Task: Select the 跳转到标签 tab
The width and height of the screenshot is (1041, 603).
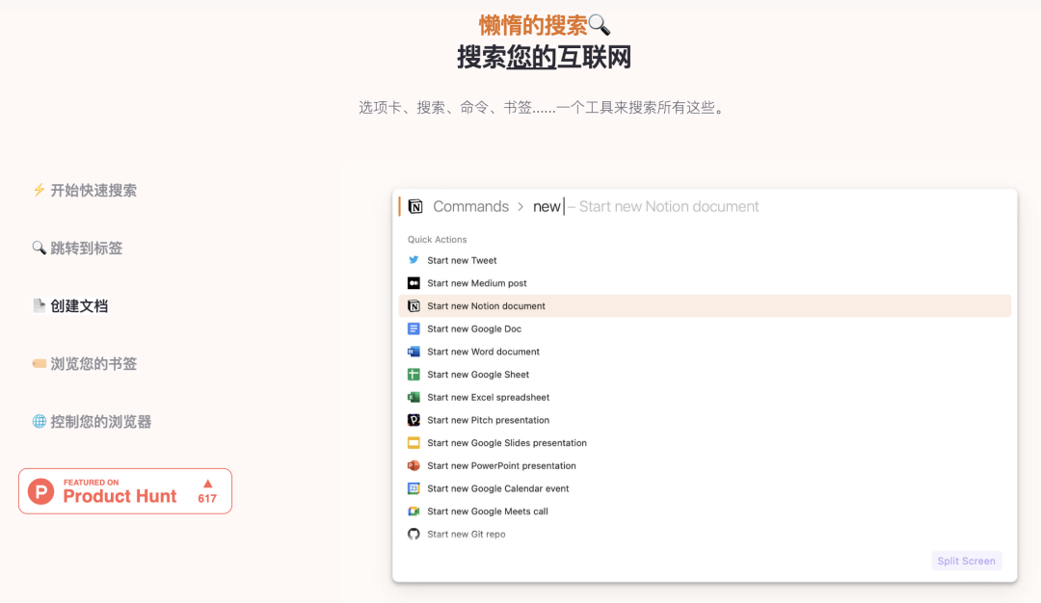Action: [77, 249]
